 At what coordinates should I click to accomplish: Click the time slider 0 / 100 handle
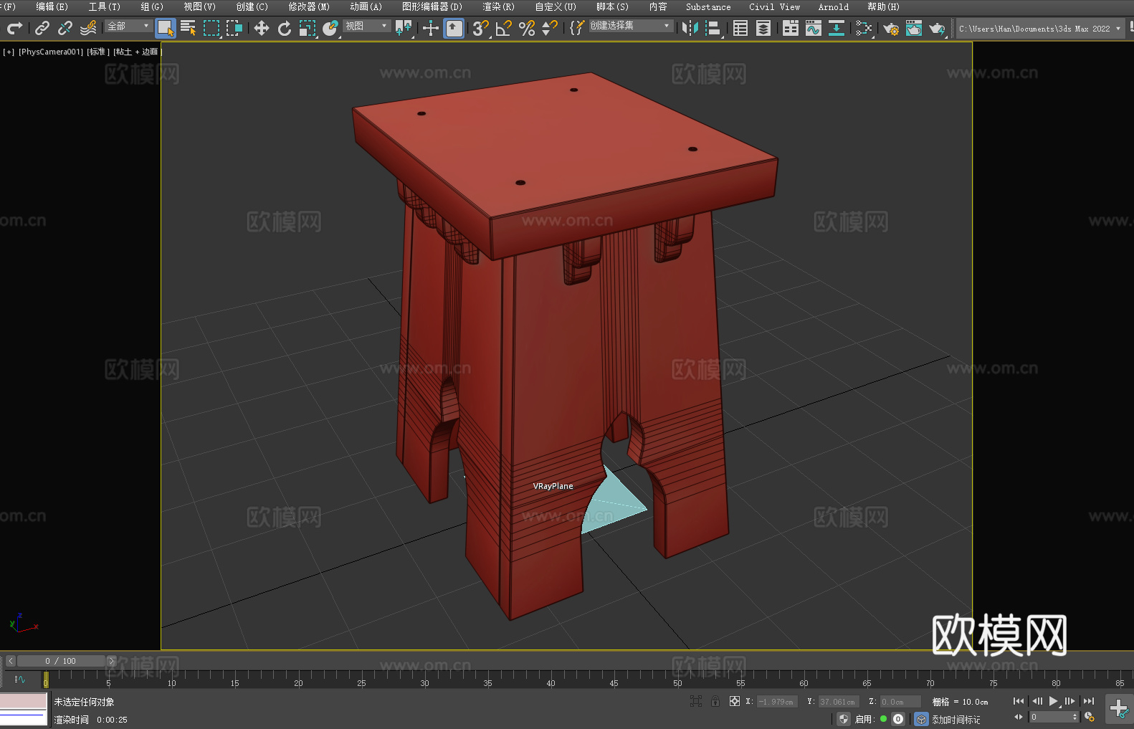pos(61,661)
